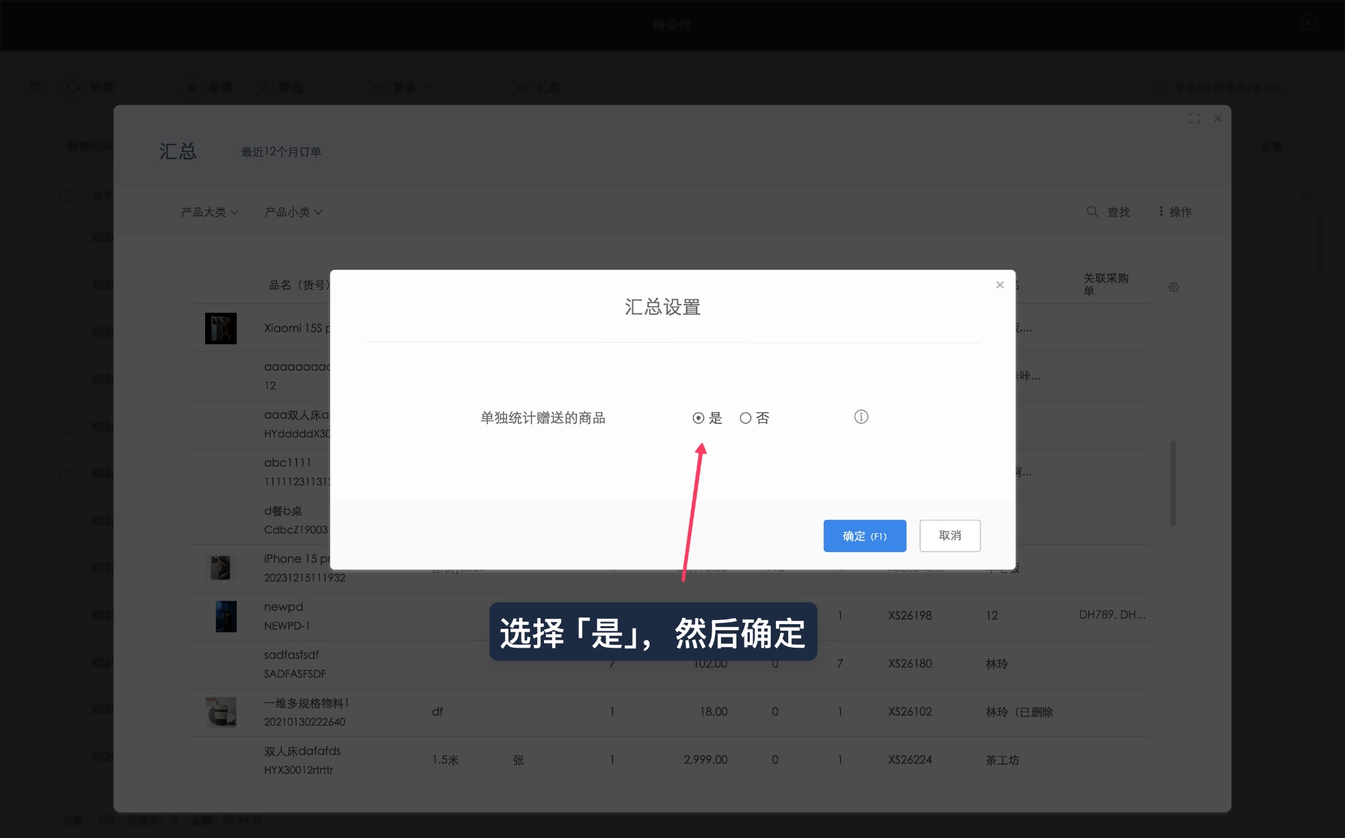Open the 产品小类 dropdown

coord(293,213)
